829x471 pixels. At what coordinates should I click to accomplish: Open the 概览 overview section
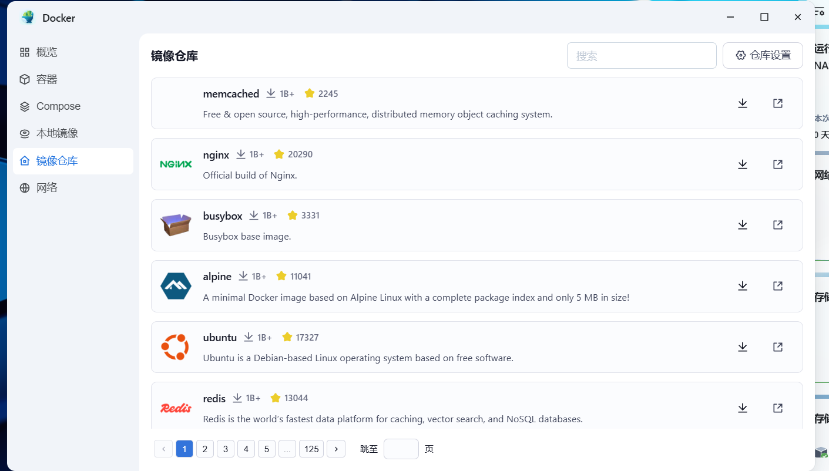73,52
